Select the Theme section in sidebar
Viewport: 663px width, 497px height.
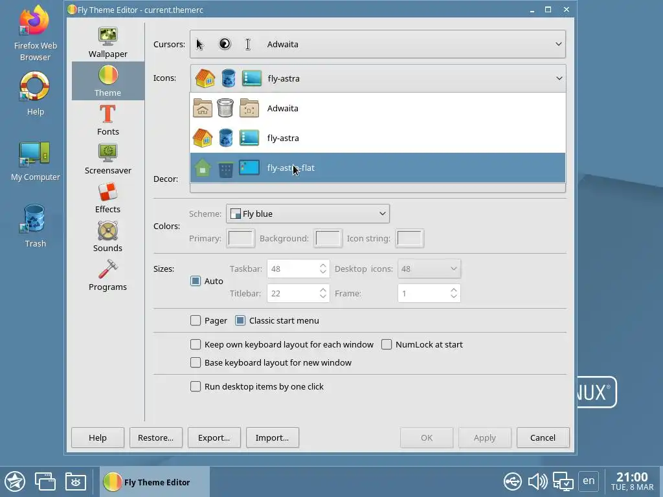pyautogui.click(x=108, y=81)
